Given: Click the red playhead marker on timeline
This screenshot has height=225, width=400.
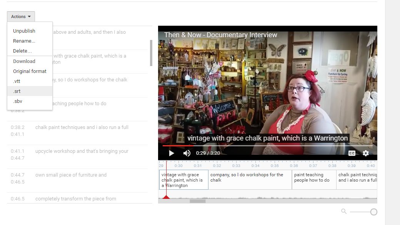Looking at the screenshot, I should [166, 197].
